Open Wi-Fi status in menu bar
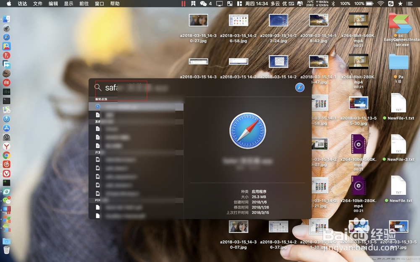Viewport: 420px width, 262px height. point(381,3)
